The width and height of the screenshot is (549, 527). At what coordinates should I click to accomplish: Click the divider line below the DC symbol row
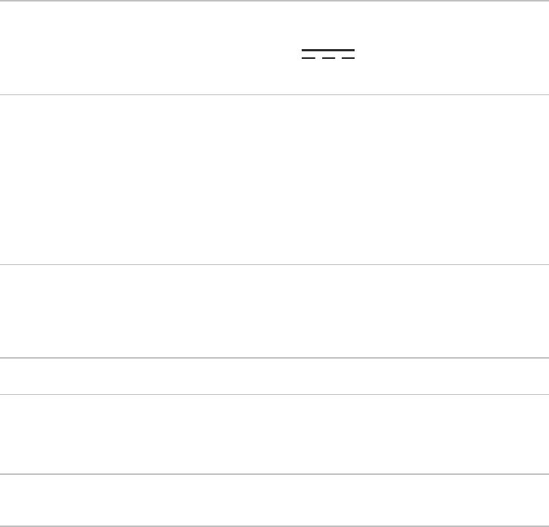pos(274,94)
